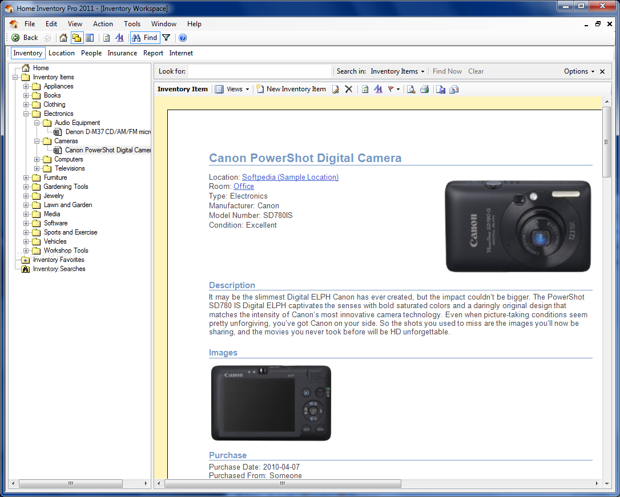Click the Filter funnel icon
This screenshot has height=497, width=620.
click(167, 38)
